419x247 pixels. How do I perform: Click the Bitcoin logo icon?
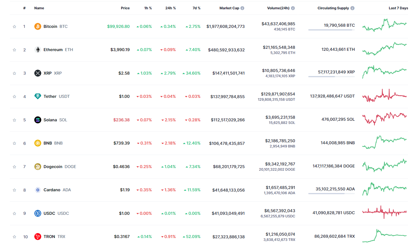[38, 26]
